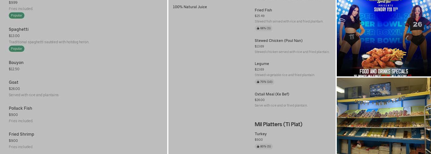Click the Mil Platters (Ti Plat) section heading
This screenshot has width=431, height=154.
click(x=279, y=124)
